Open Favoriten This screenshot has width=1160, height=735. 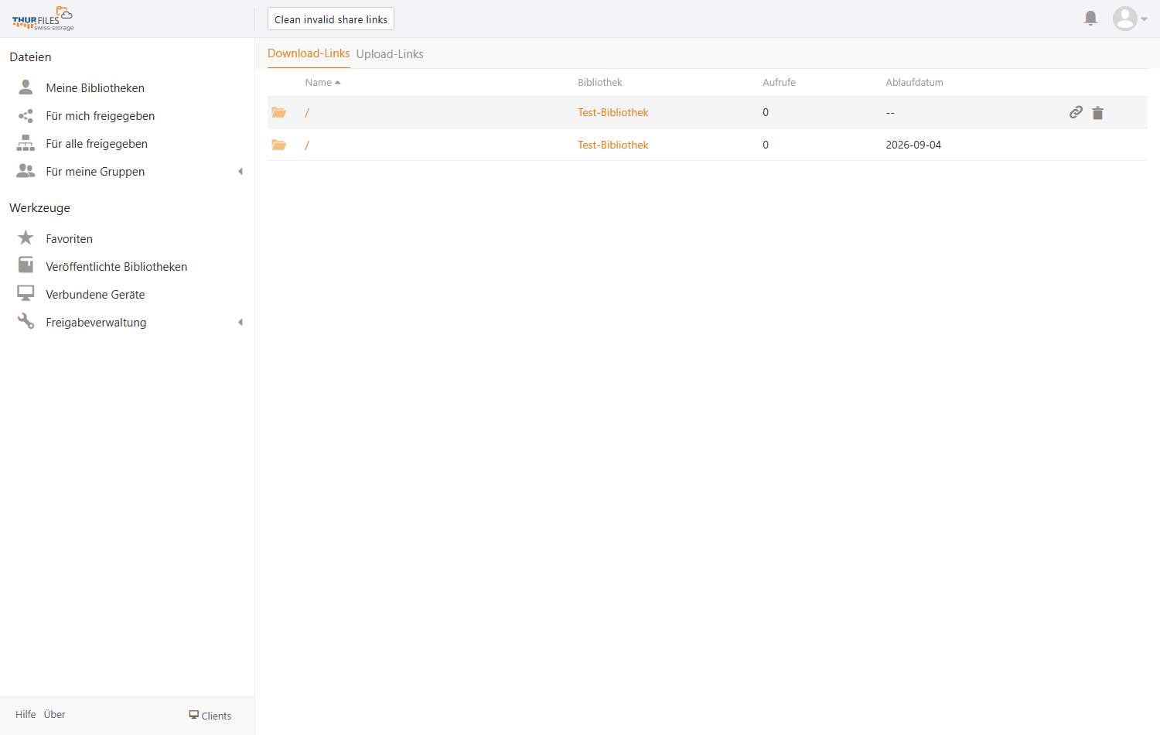tap(69, 239)
